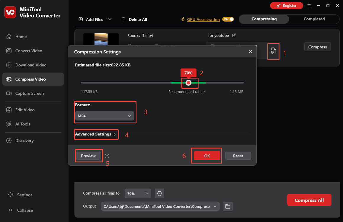This screenshot has height=222, width=343.
Task: Click the MiniTool Video Converter logo
Action: tap(10, 12)
